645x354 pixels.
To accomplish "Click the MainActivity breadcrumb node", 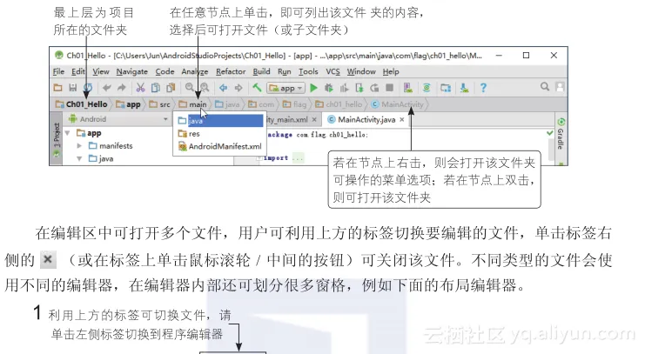I will 398,104.
